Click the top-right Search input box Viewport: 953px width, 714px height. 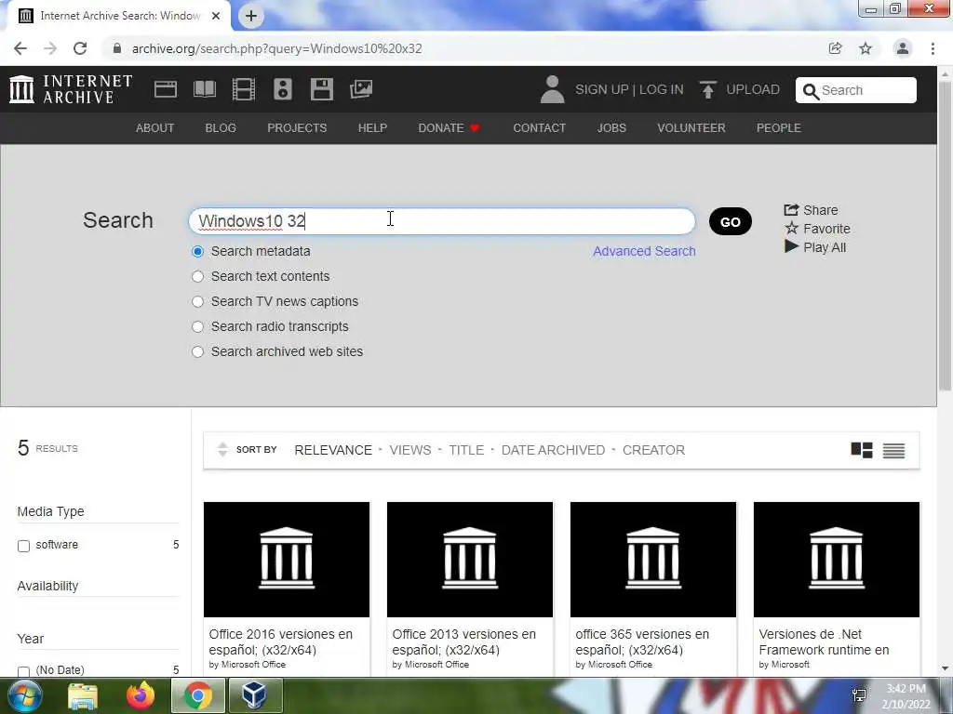(x=856, y=90)
